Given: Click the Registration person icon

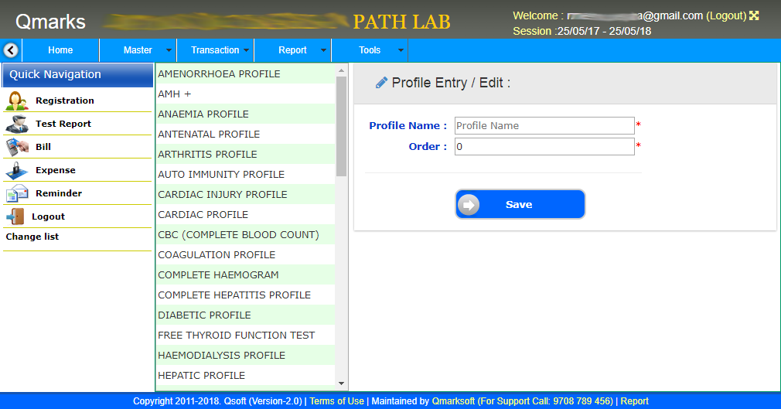Looking at the screenshot, I should coord(17,101).
